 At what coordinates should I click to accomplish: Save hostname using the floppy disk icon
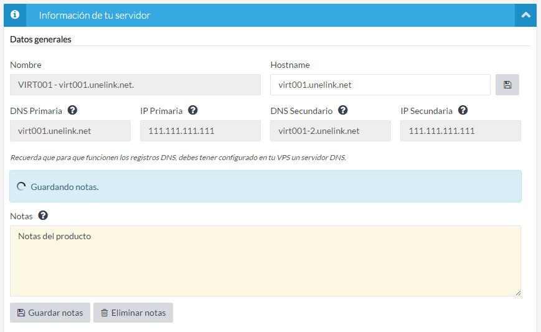point(507,85)
